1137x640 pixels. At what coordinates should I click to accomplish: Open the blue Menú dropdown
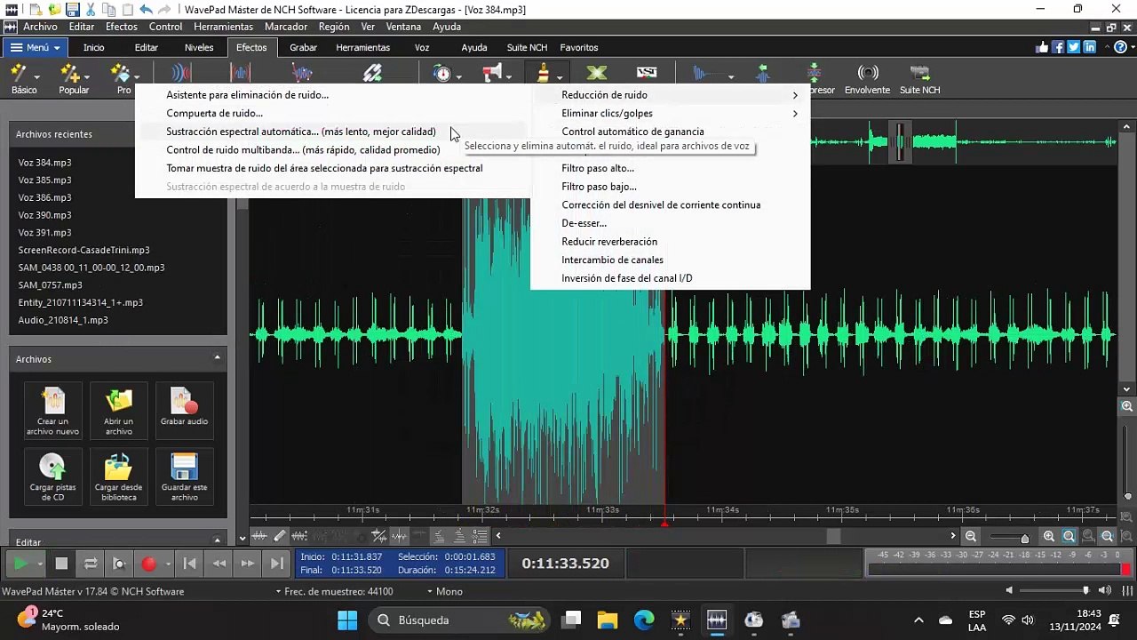coord(36,47)
